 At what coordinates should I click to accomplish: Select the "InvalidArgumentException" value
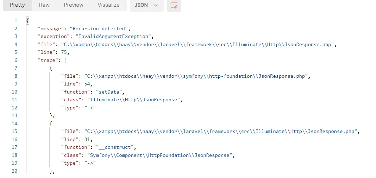(x=113, y=37)
